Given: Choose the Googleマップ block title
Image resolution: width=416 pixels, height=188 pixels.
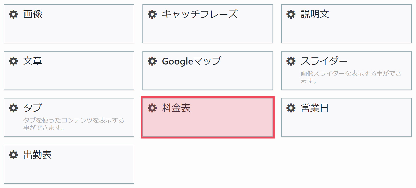Looking at the screenshot, I should (192, 61).
